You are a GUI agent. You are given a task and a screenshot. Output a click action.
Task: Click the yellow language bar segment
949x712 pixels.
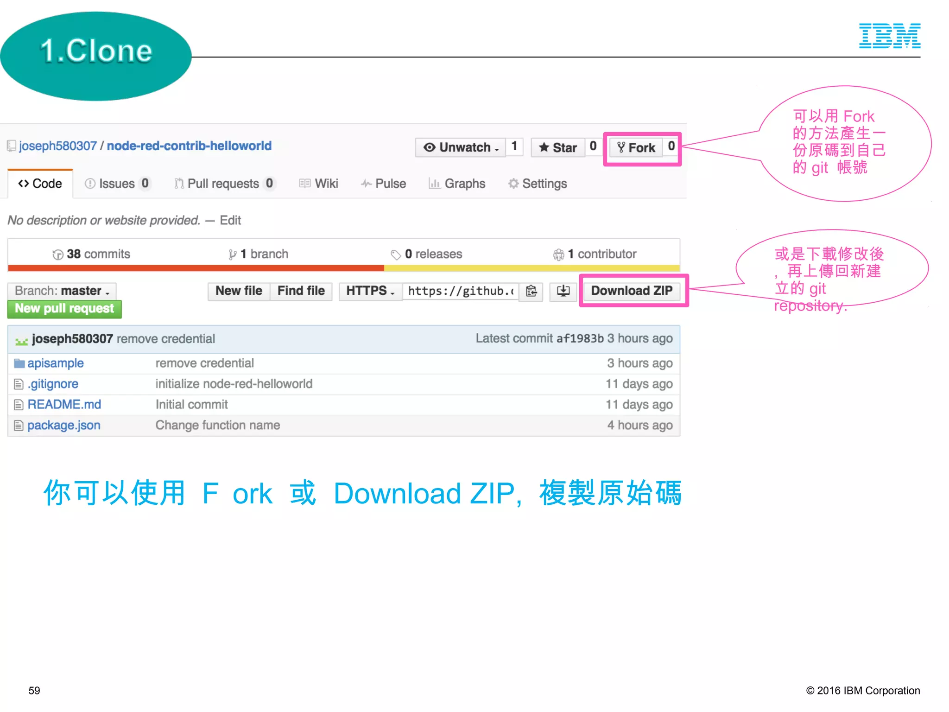(532, 268)
